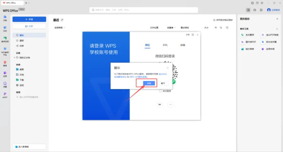Open login dialog settings gear

193,35
